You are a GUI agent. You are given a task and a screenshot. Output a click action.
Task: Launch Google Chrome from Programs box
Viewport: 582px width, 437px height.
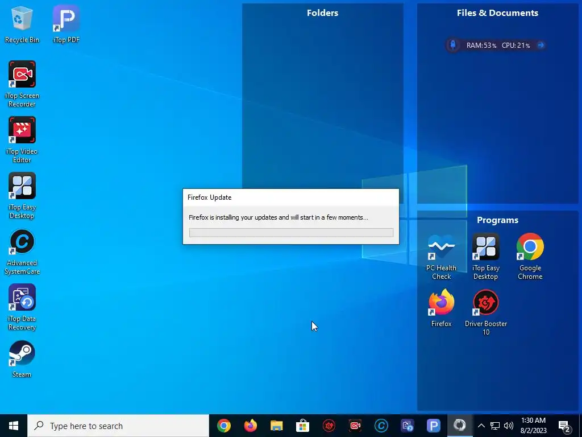[x=530, y=257]
